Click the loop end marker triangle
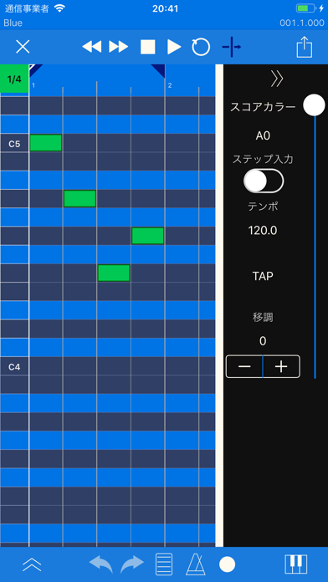 point(159,70)
